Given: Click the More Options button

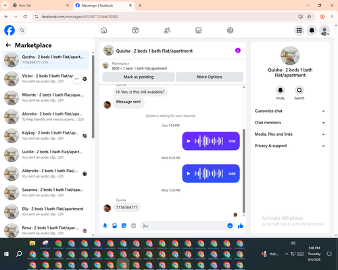Looking at the screenshot, I should tap(210, 77).
